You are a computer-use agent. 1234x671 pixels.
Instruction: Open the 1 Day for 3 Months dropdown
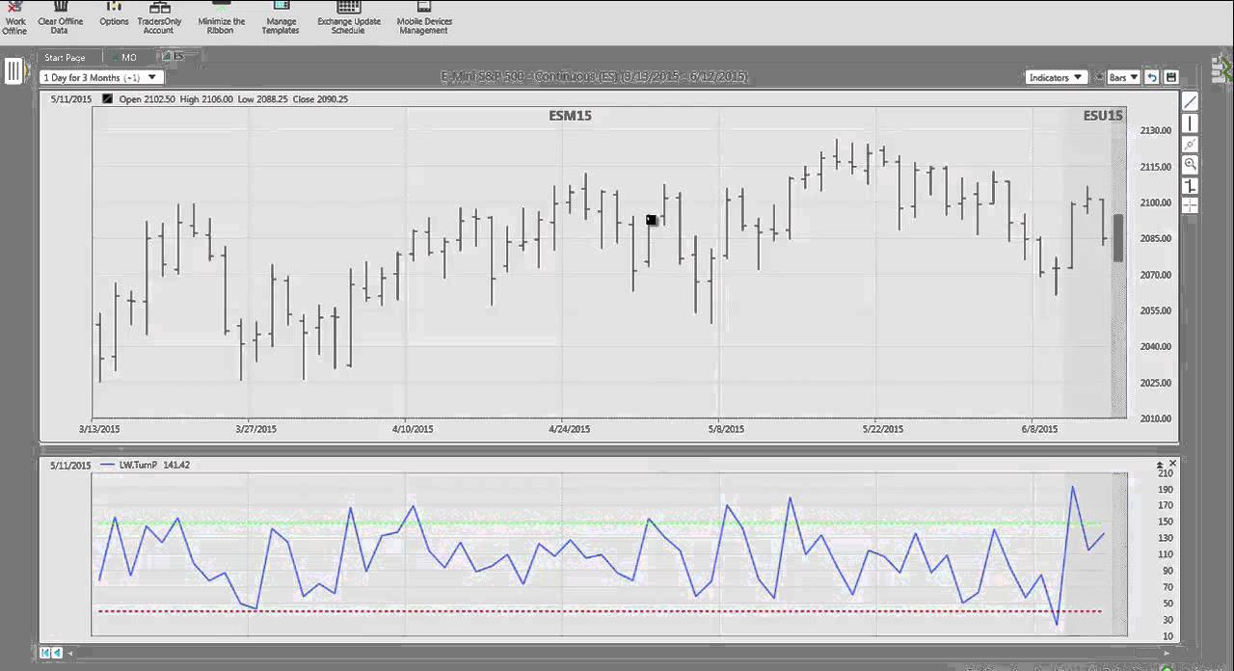point(102,77)
